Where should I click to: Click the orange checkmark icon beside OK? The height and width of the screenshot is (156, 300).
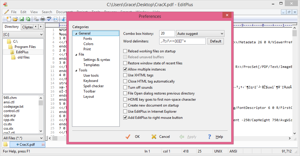tap(128, 137)
